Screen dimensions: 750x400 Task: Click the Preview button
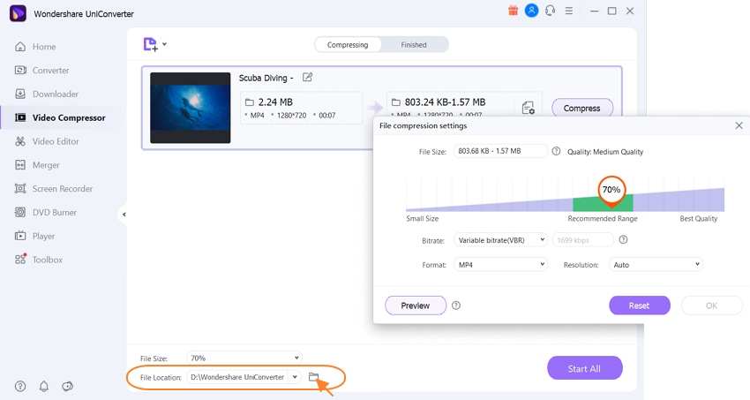point(416,306)
